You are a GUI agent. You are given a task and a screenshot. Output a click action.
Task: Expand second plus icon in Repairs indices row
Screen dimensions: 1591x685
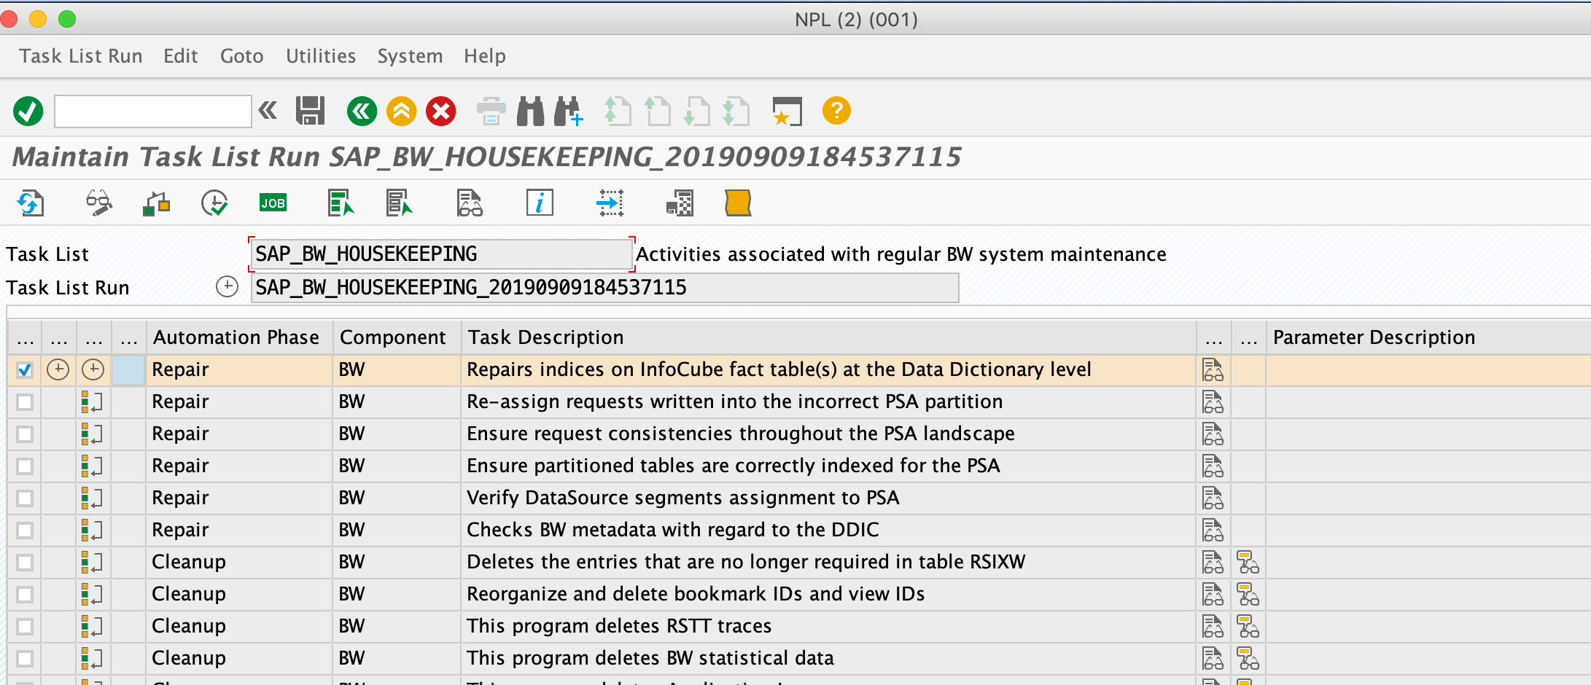tap(93, 369)
